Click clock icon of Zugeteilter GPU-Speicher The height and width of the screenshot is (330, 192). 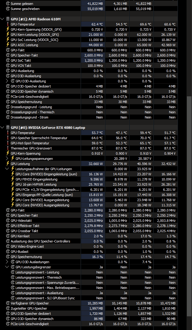pos(8,308)
